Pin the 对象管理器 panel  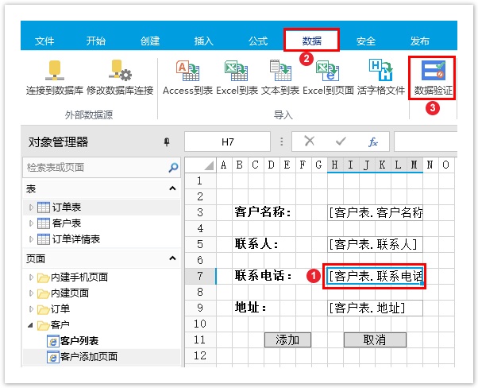click(167, 142)
